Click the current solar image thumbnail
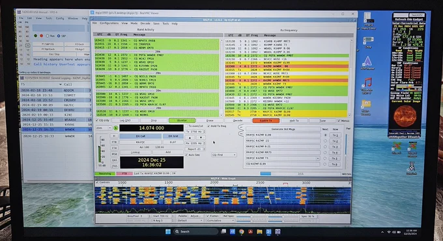This screenshot has width=443, height=241. click(405, 117)
